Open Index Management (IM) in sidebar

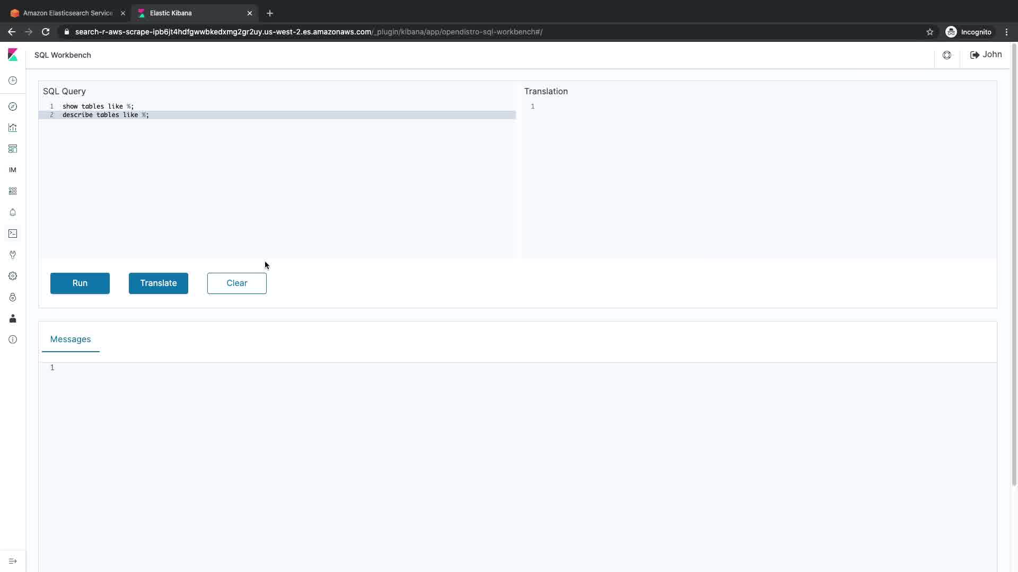tap(13, 170)
